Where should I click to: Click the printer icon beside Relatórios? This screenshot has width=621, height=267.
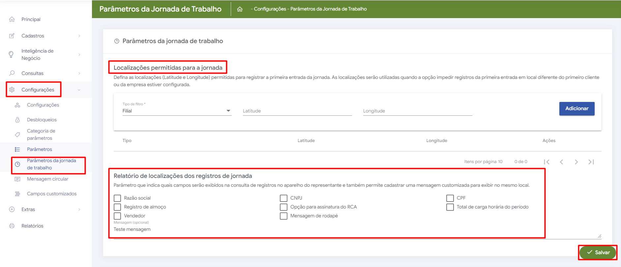point(12,226)
